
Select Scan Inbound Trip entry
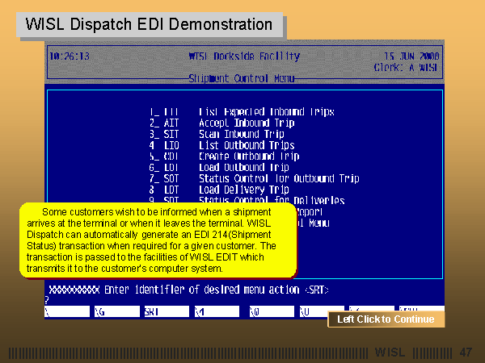pyautogui.click(x=240, y=134)
